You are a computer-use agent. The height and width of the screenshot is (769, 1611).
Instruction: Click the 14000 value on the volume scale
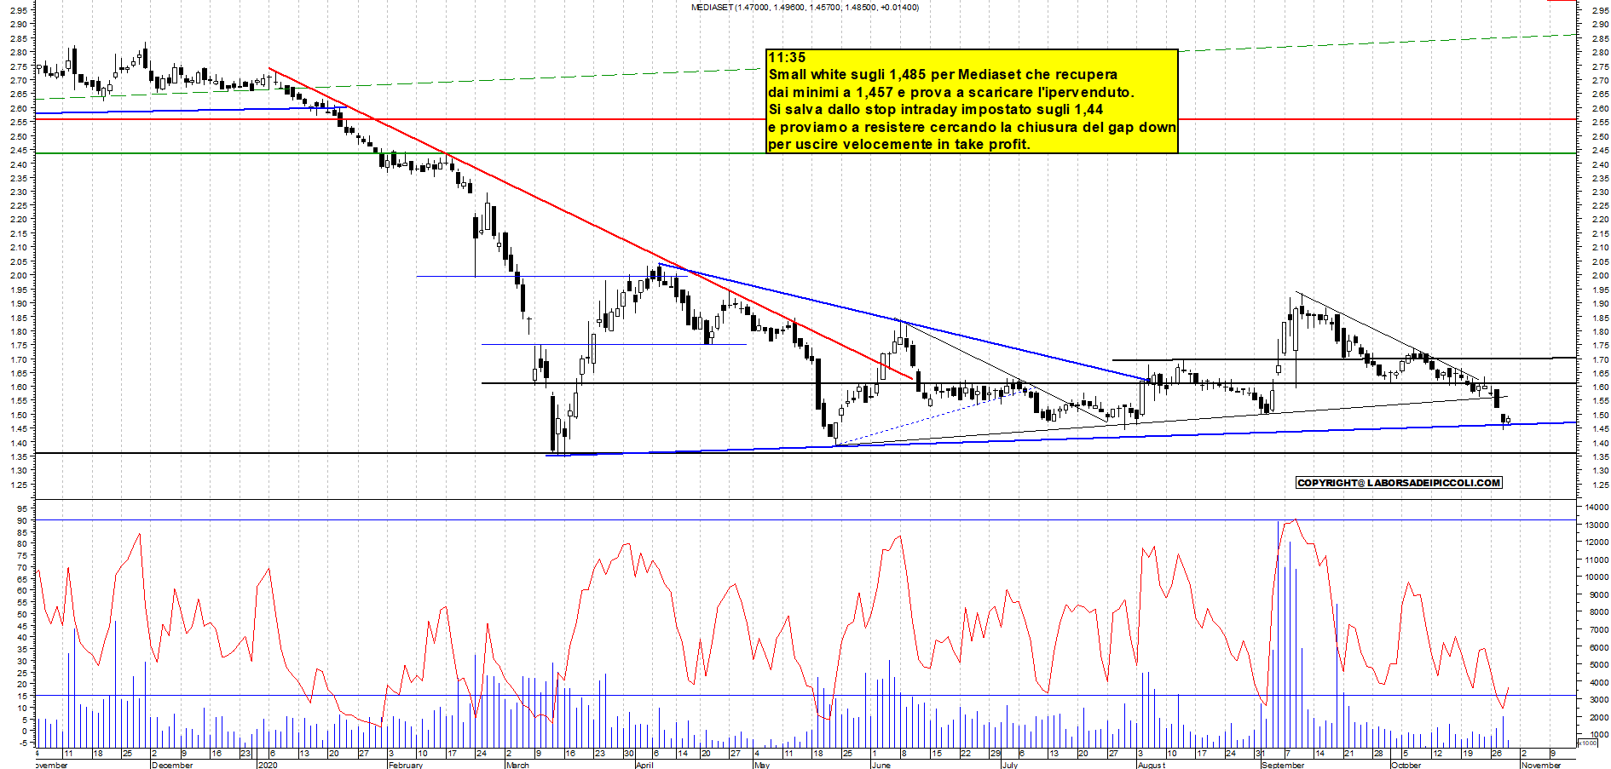coord(1597,508)
